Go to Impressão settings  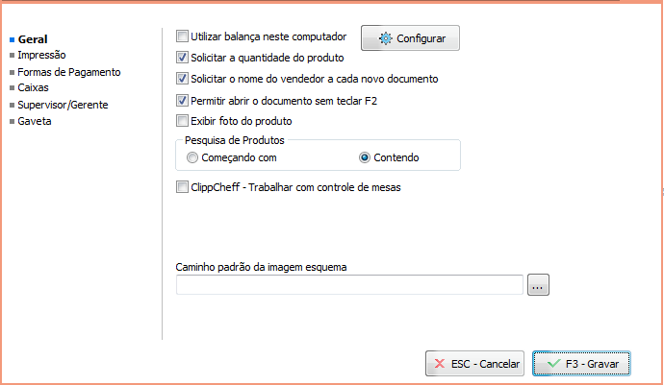[x=41, y=56]
